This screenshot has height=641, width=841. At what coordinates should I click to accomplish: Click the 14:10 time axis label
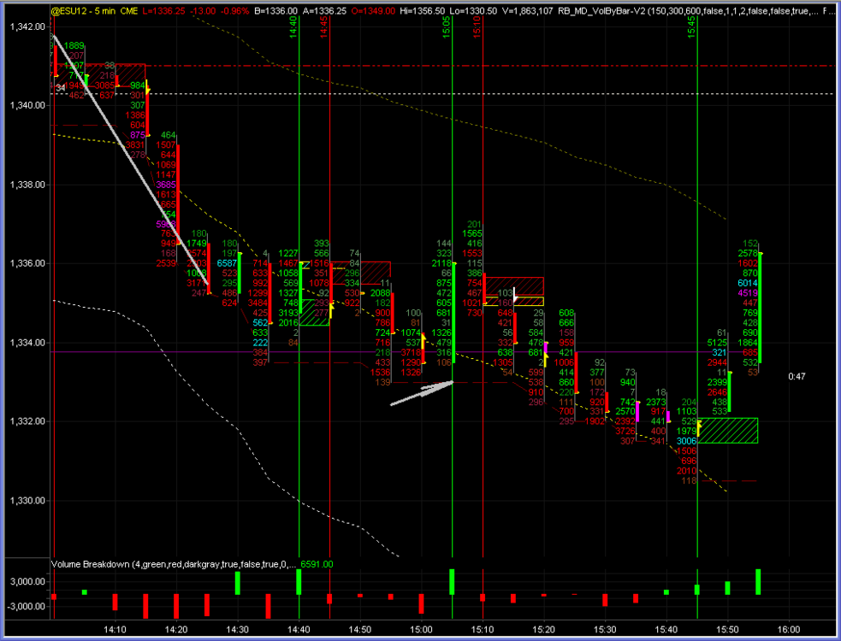[115, 630]
